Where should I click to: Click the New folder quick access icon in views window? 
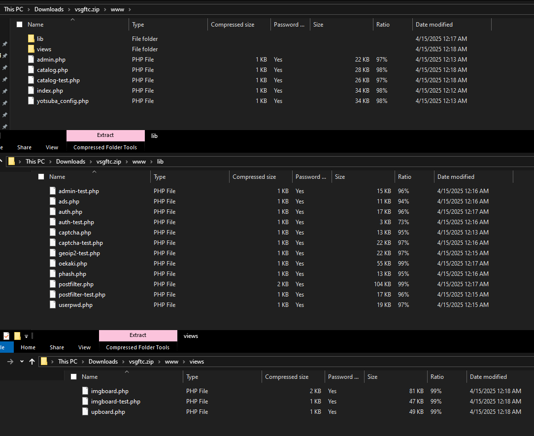pyautogui.click(x=17, y=336)
